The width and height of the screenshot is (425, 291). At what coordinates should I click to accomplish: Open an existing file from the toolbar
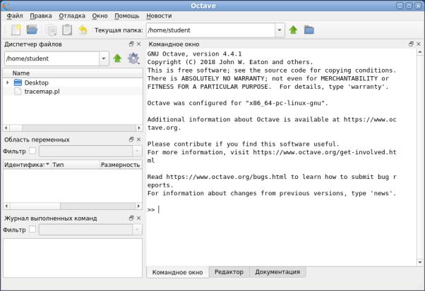(x=32, y=30)
